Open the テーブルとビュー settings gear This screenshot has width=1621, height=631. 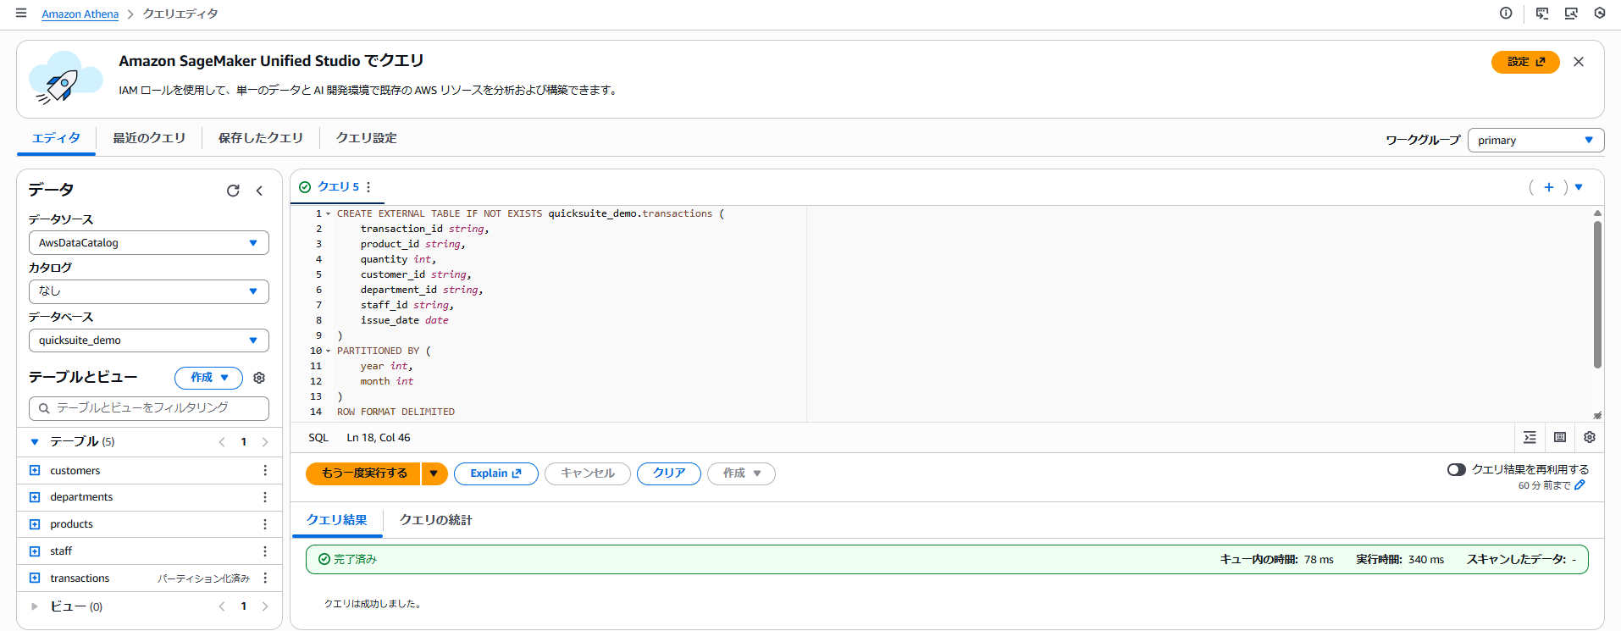259,378
